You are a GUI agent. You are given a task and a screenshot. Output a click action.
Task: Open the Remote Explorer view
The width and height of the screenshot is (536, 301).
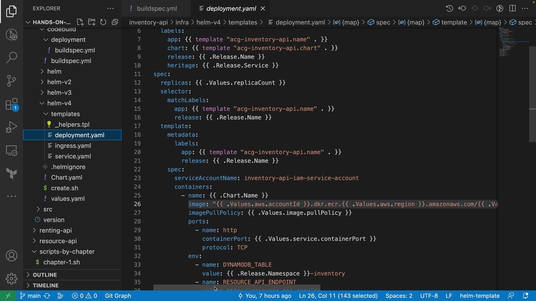tap(11, 151)
